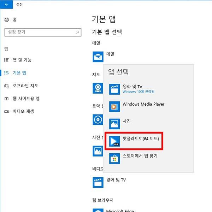Select 팟플레이어(64 비트) as default
This screenshot has height=212, width=212.
click(x=134, y=141)
